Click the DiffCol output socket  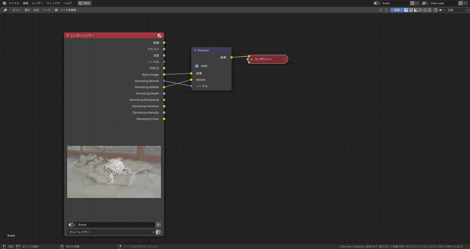coord(164,68)
